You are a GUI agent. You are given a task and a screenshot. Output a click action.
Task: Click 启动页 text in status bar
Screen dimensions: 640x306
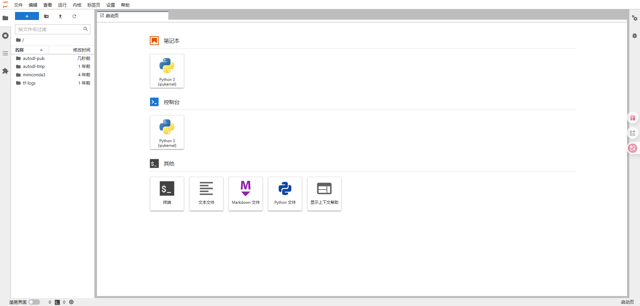(x=627, y=302)
